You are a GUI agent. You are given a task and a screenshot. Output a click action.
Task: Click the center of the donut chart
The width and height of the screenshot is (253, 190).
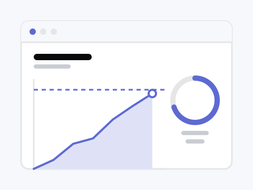coord(195,100)
